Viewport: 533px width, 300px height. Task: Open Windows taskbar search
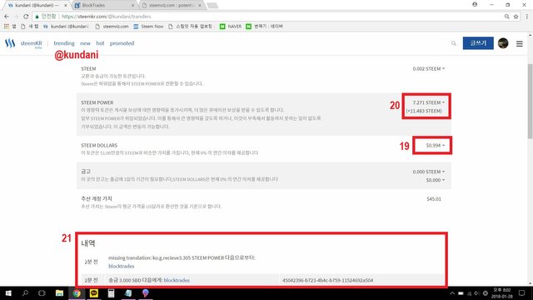(25, 292)
